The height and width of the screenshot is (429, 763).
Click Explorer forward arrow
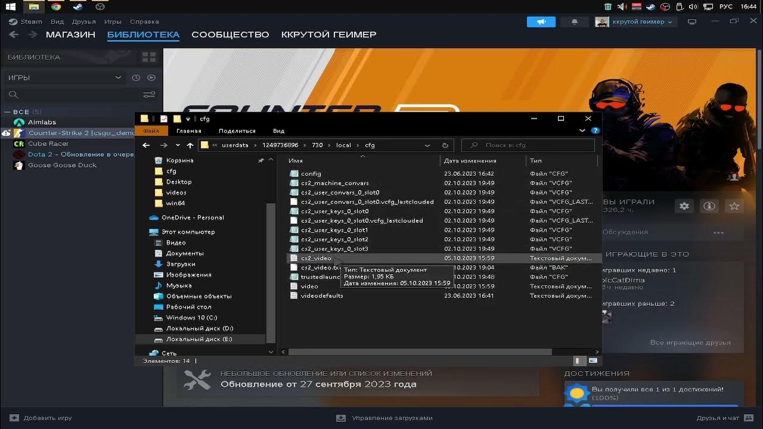click(x=163, y=145)
